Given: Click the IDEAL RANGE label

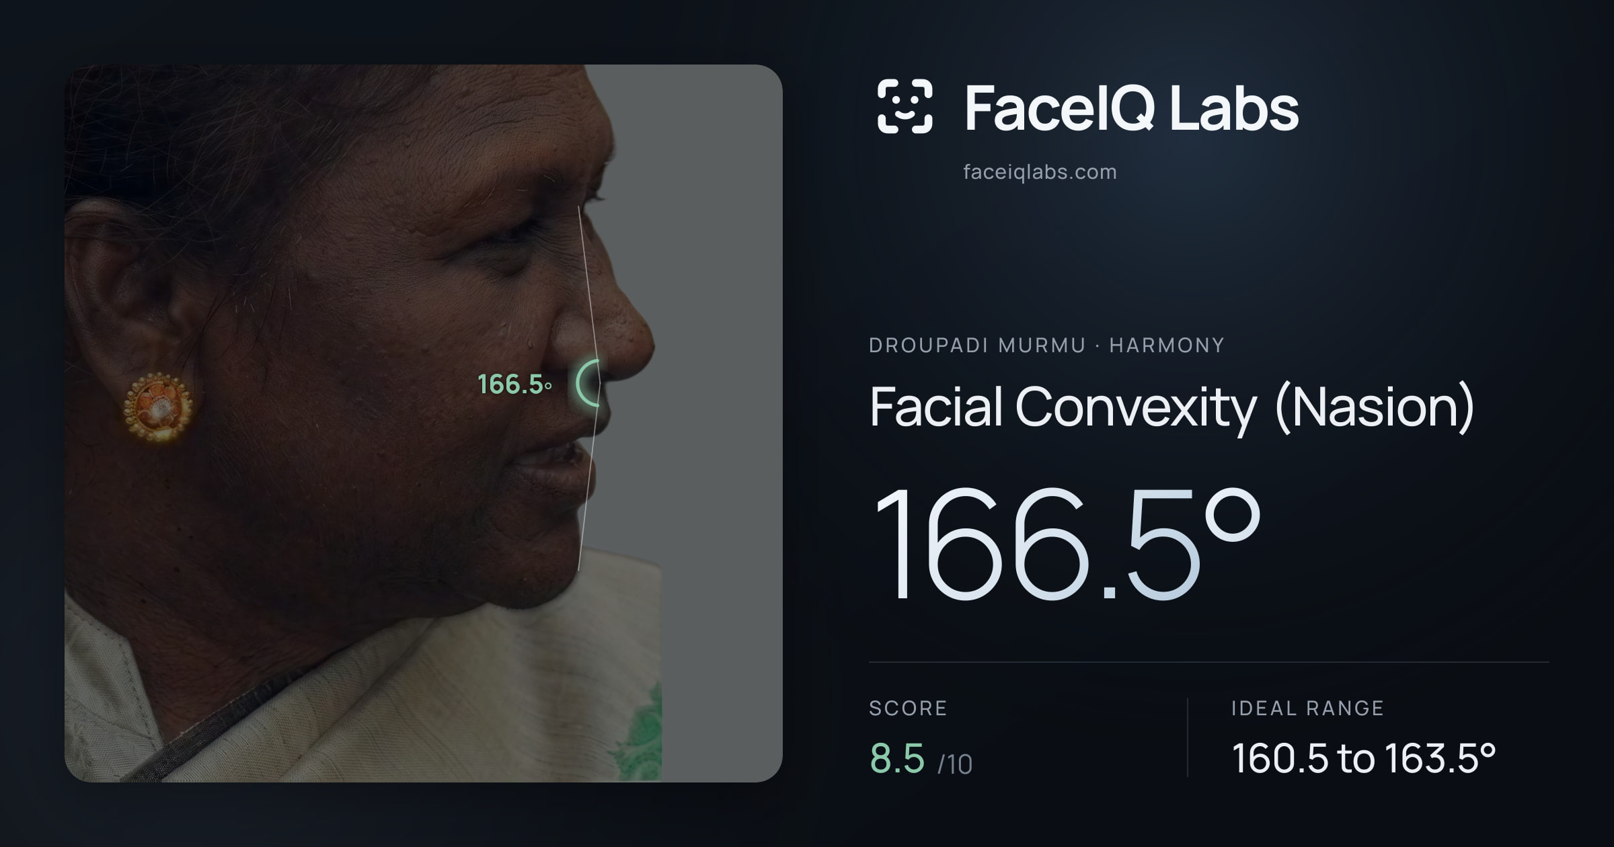Looking at the screenshot, I should coord(1307,709).
